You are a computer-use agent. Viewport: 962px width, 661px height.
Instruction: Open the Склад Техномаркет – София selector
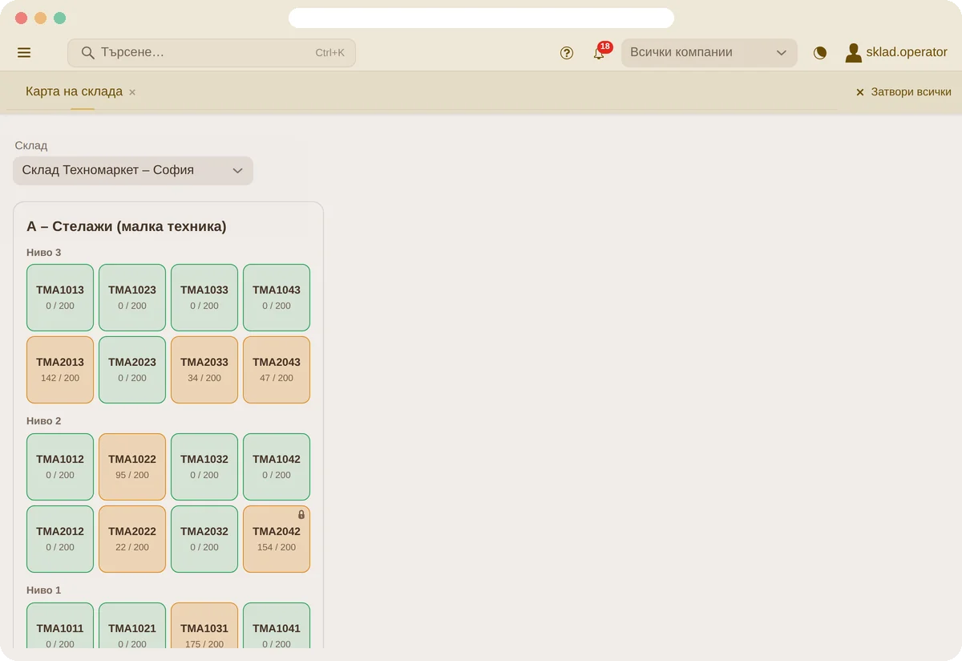click(133, 171)
